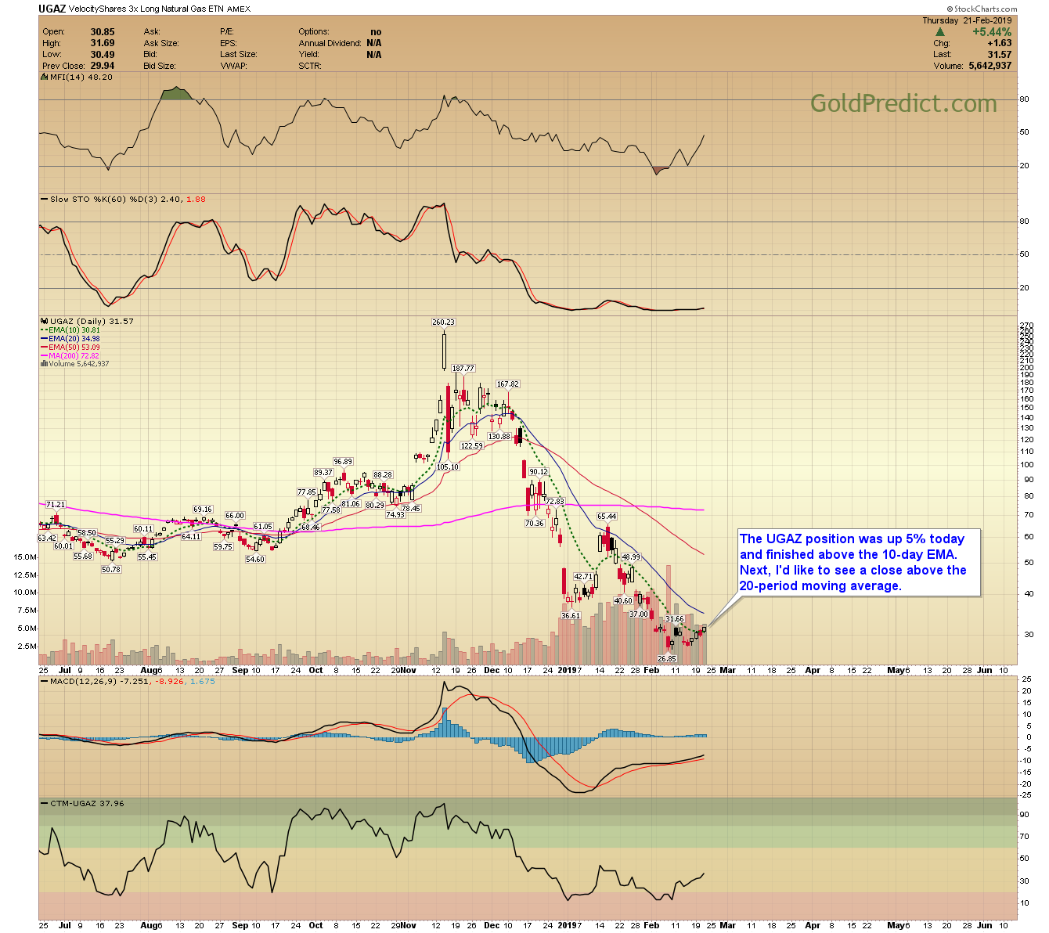Click the 36.61 price label
Screen dimensions: 1049x933
click(571, 615)
